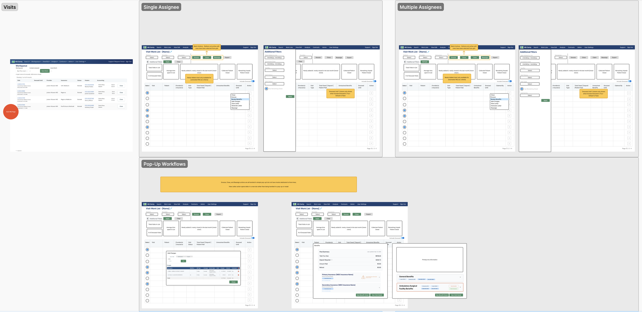Click the green Fetch Work button
Screen dimensions: 642x312
pos(45,71)
